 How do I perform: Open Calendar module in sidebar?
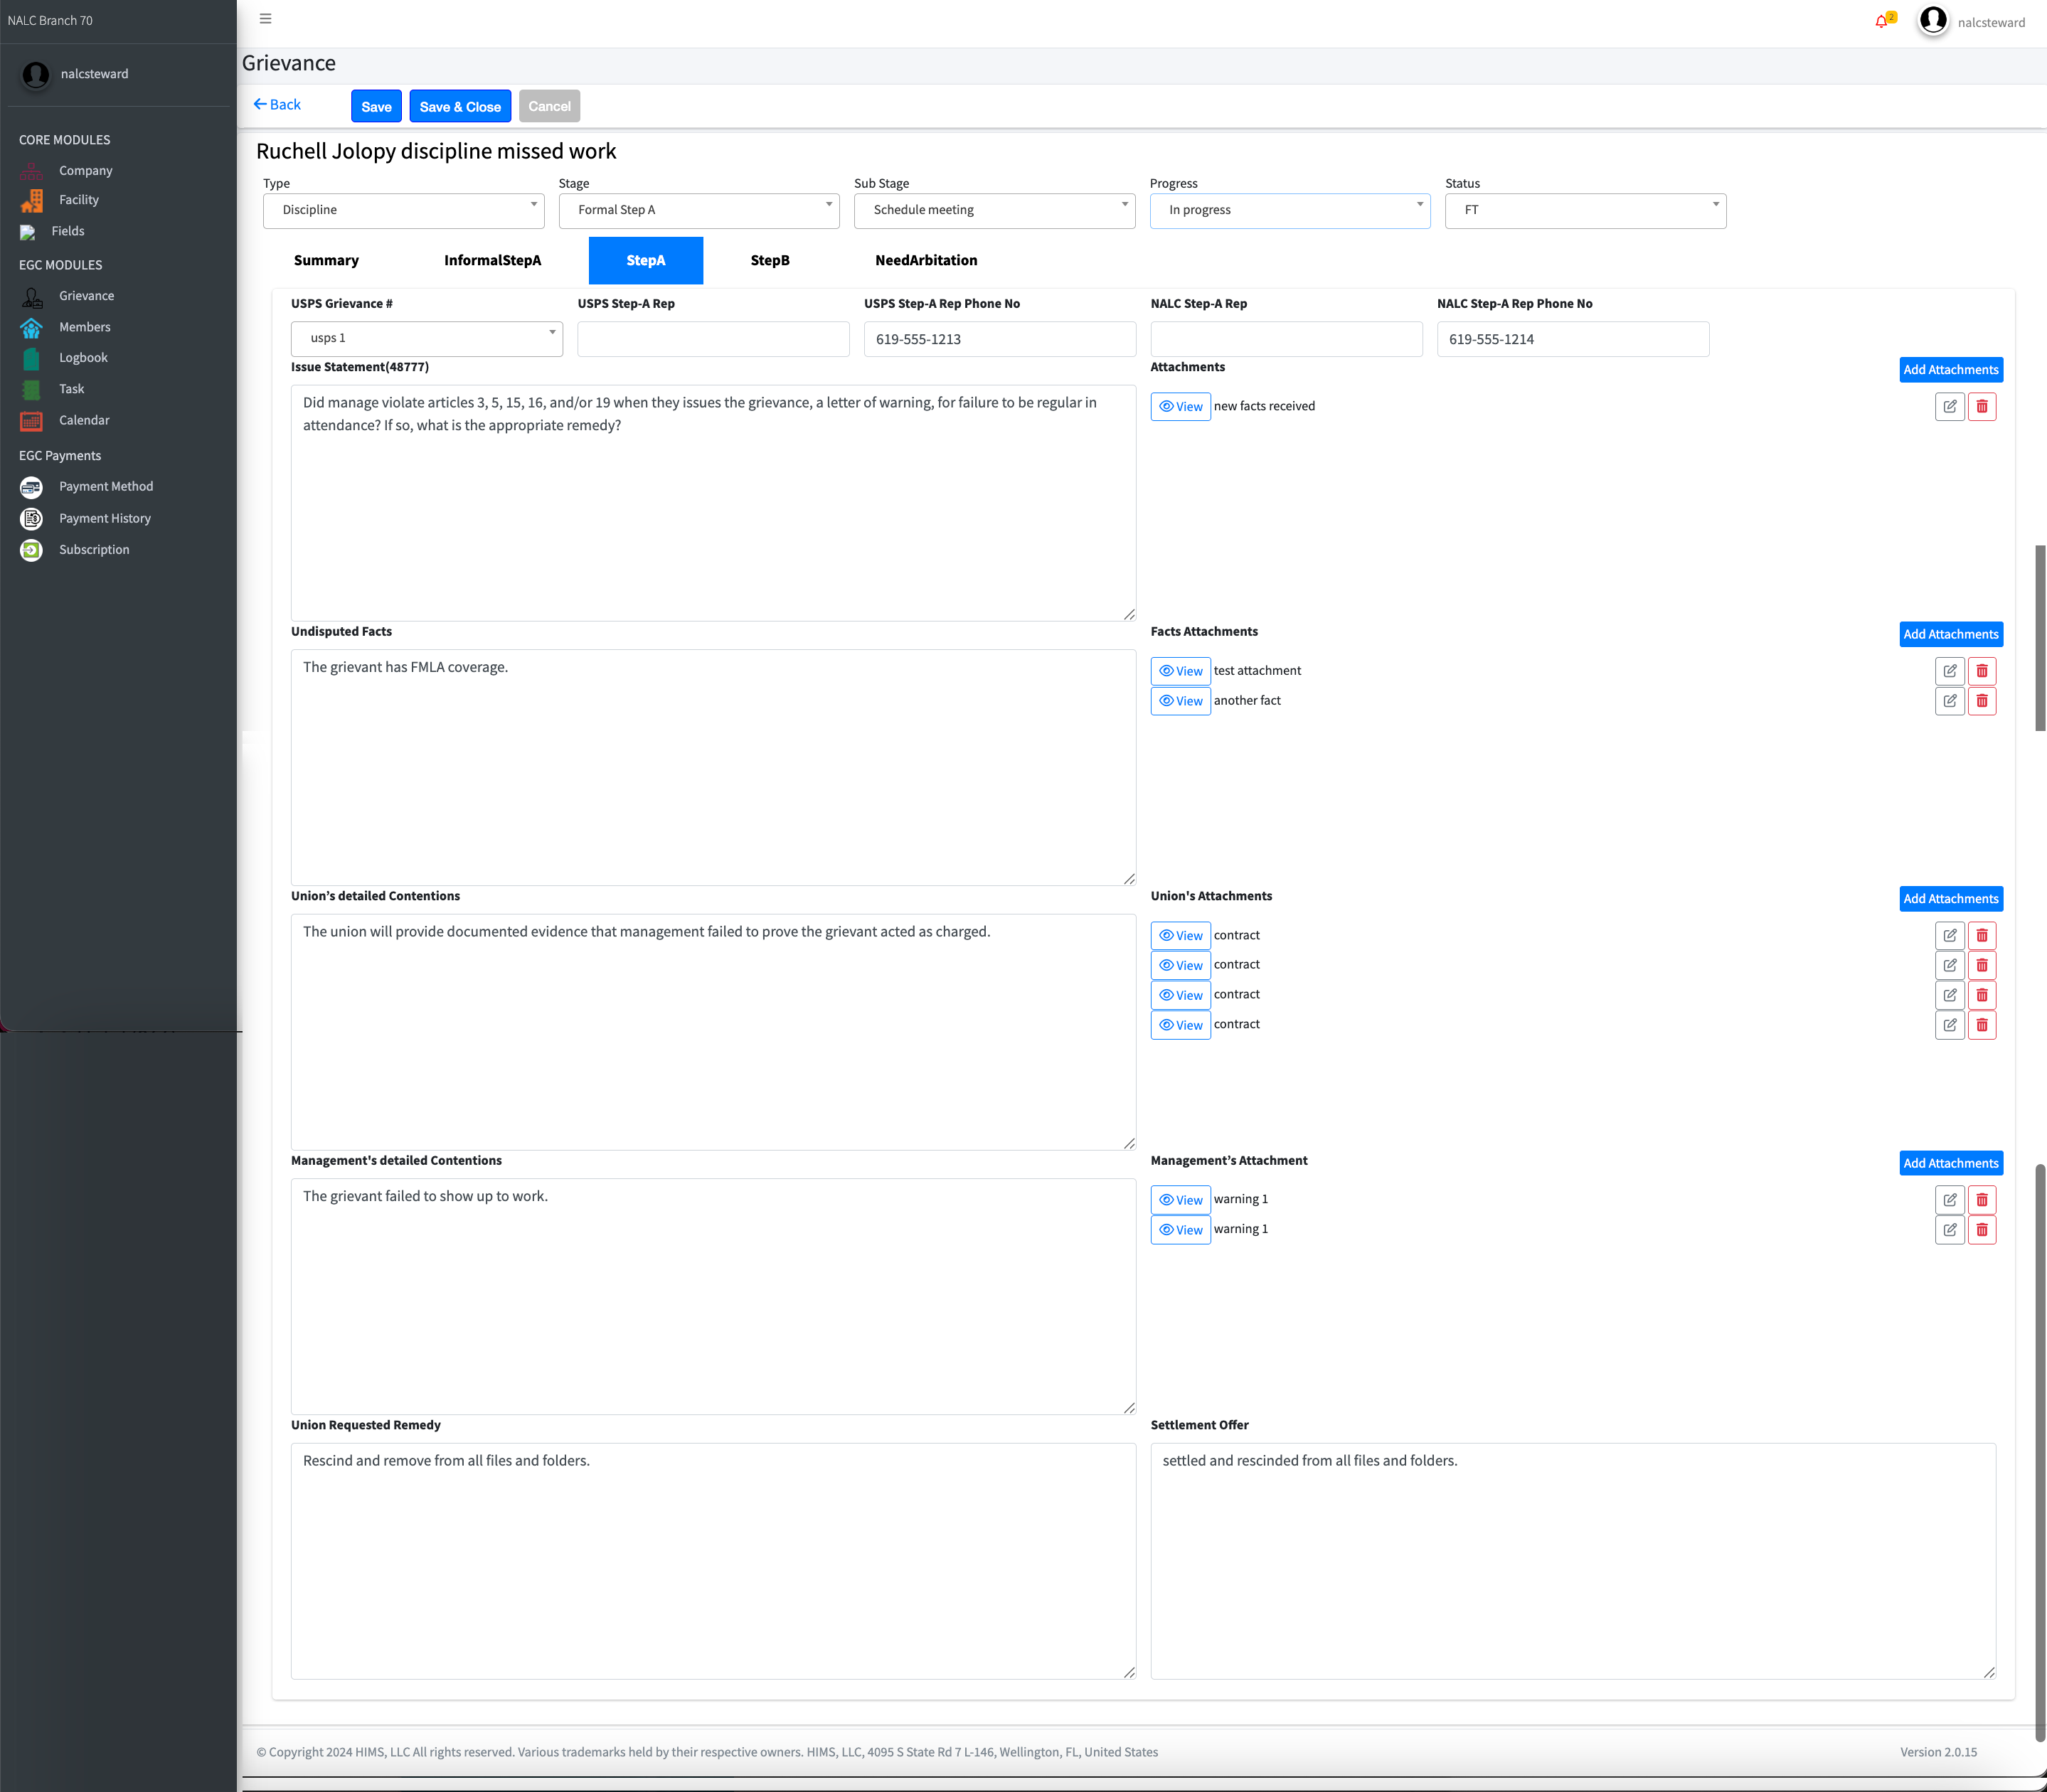[x=84, y=420]
